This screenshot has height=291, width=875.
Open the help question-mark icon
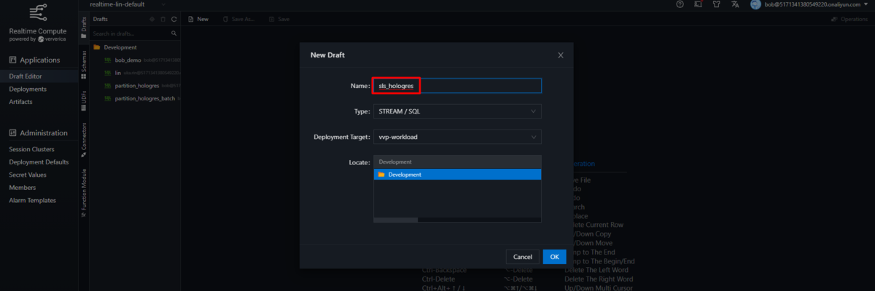[680, 4]
